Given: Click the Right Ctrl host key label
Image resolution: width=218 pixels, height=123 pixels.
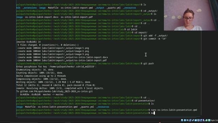Looking at the screenshot, I should (x=214, y=120).
